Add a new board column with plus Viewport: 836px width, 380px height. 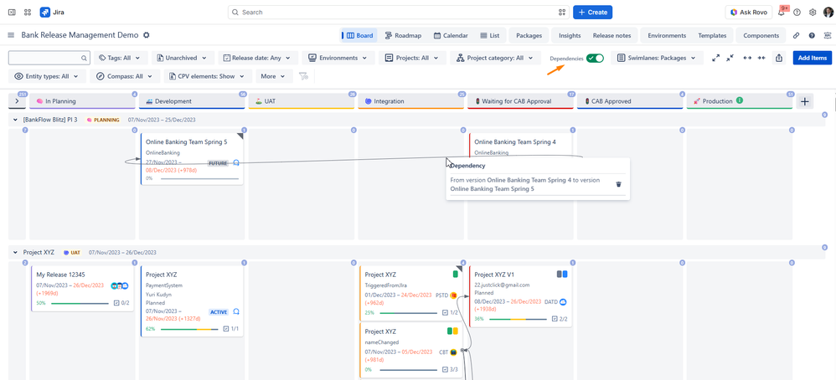click(x=804, y=101)
